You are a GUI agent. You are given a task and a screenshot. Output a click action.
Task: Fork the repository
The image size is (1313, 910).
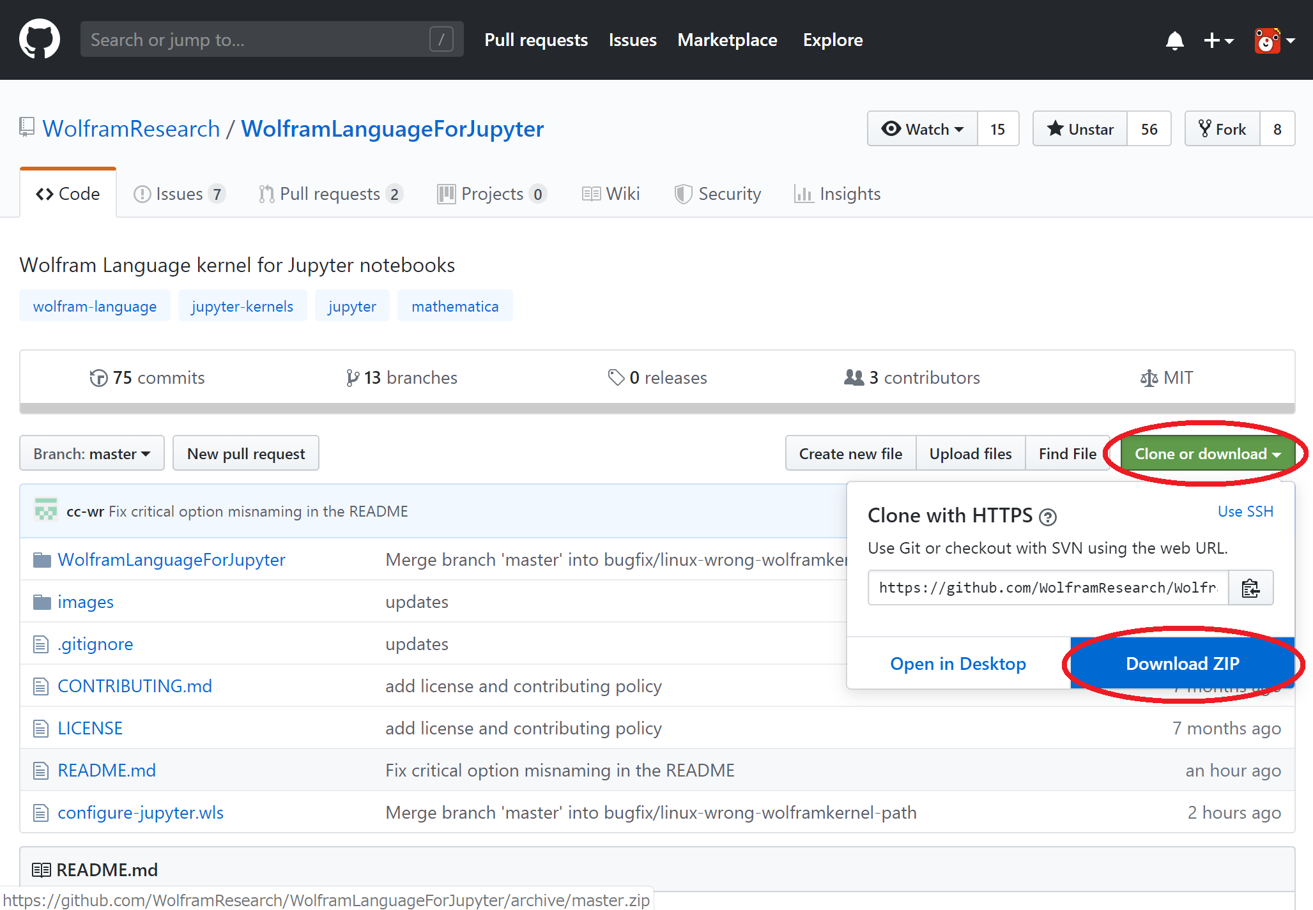pos(1222,129)
